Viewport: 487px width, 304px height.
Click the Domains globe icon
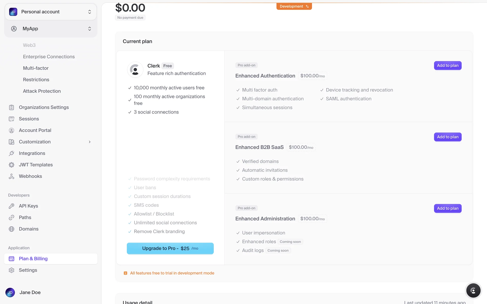pyautogui.click(x=11, y=229)
